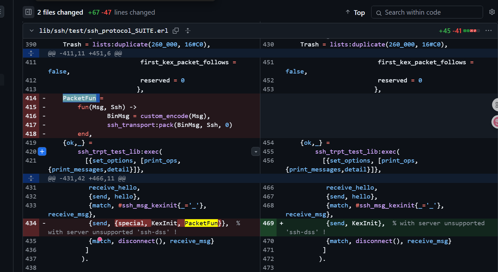This screenshot has width=498, height=272.
Task: Add a comment on line 420
Action: [x=42, y=151]
